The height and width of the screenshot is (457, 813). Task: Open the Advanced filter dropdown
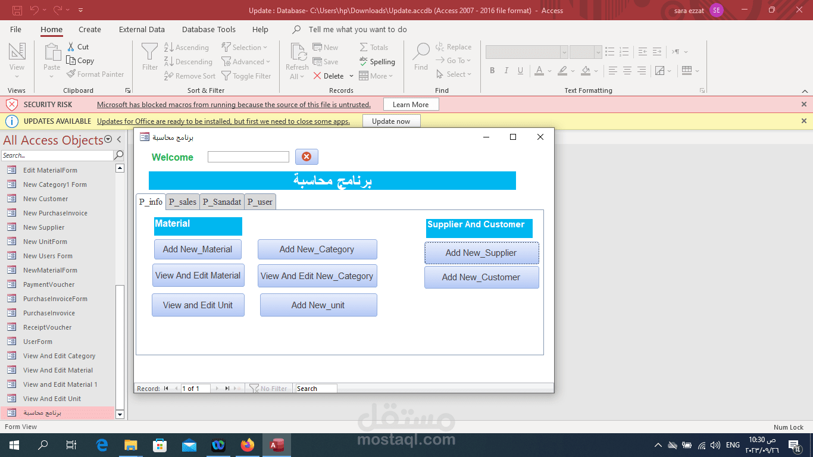pos(246,62)
